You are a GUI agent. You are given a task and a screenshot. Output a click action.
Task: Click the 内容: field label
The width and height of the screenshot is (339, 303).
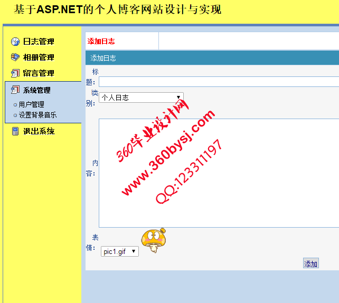tap(92, 168)
